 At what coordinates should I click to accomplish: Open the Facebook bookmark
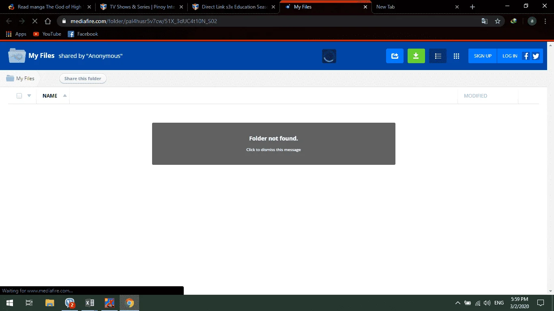[83, 34]
